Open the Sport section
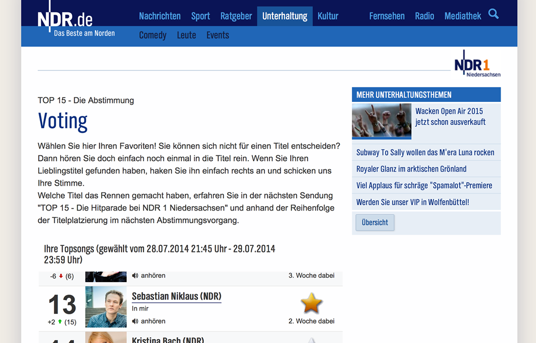The width and height of the screenshot is (536, 343). (200, 16)
